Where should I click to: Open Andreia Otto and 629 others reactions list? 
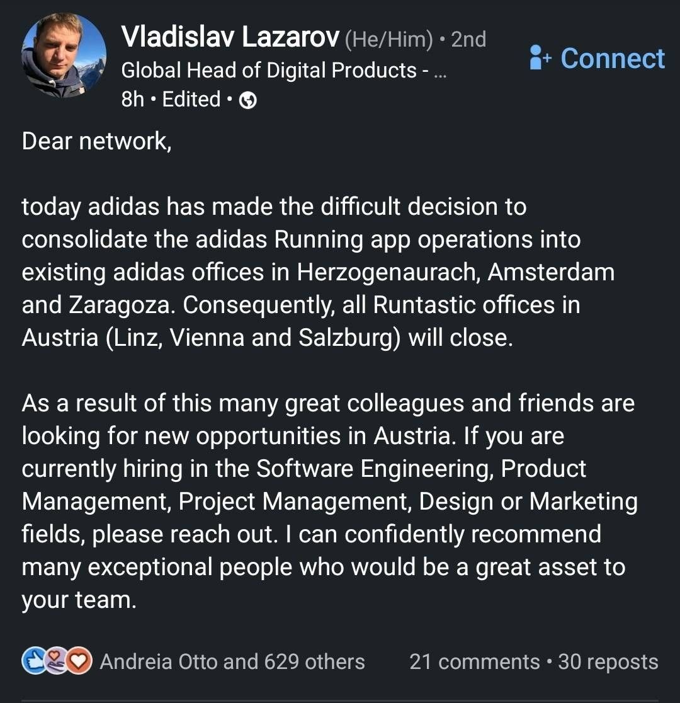(x=232, y=662)
